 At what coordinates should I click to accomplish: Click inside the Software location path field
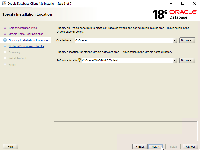click(127, 60)
